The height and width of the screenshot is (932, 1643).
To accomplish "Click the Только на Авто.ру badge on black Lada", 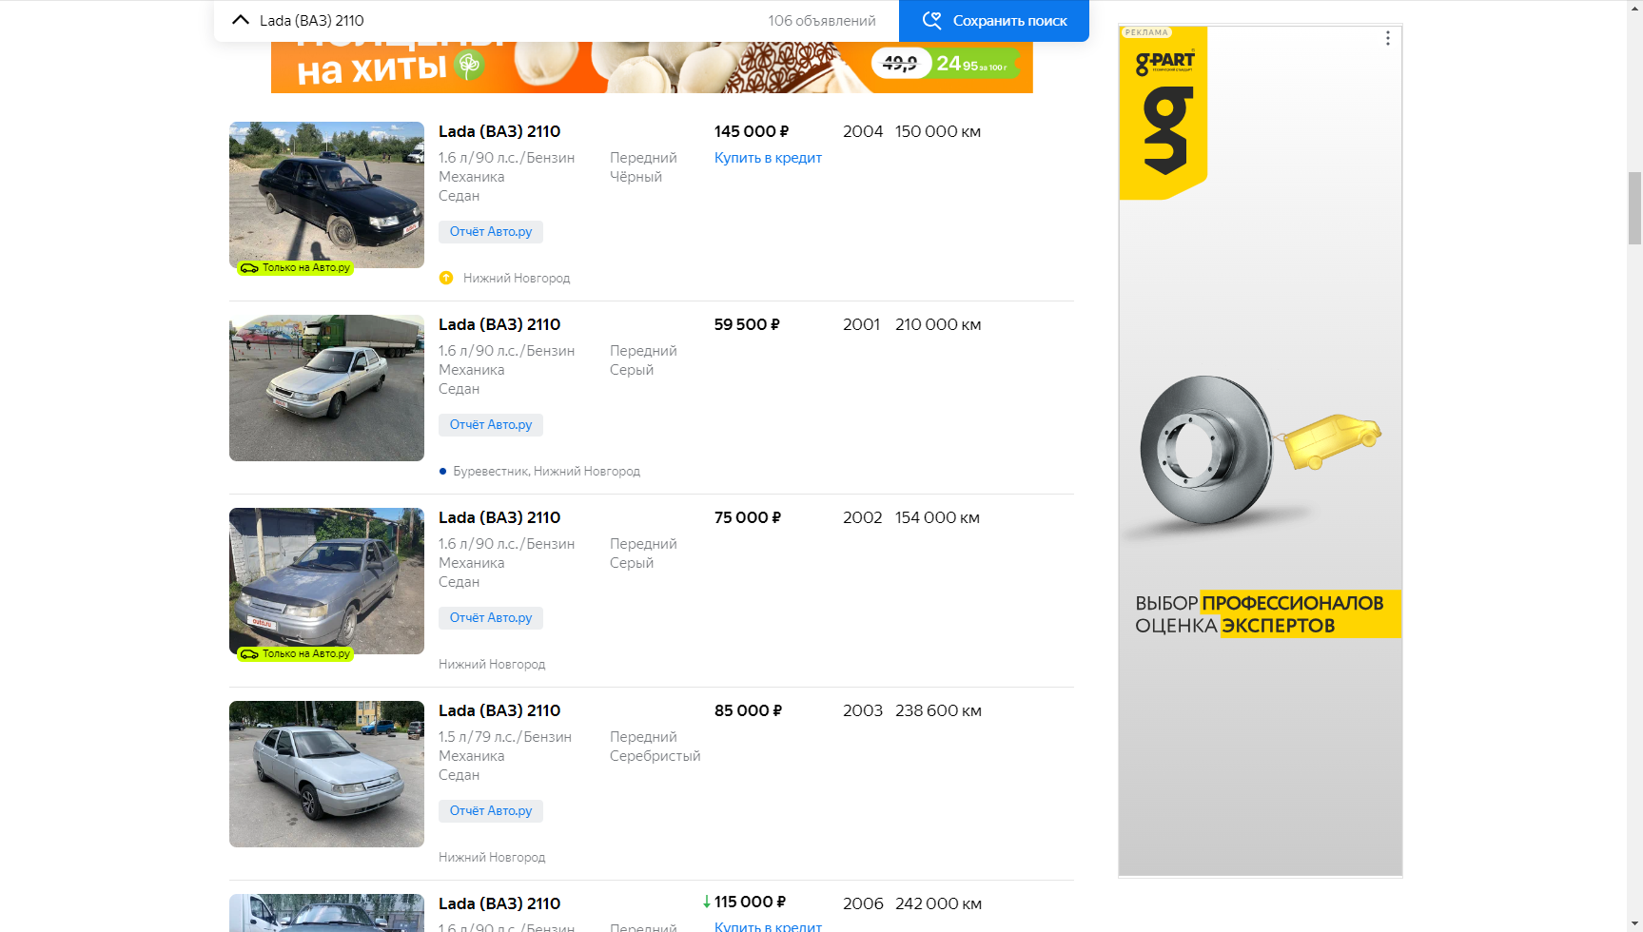I will [295, 268].
